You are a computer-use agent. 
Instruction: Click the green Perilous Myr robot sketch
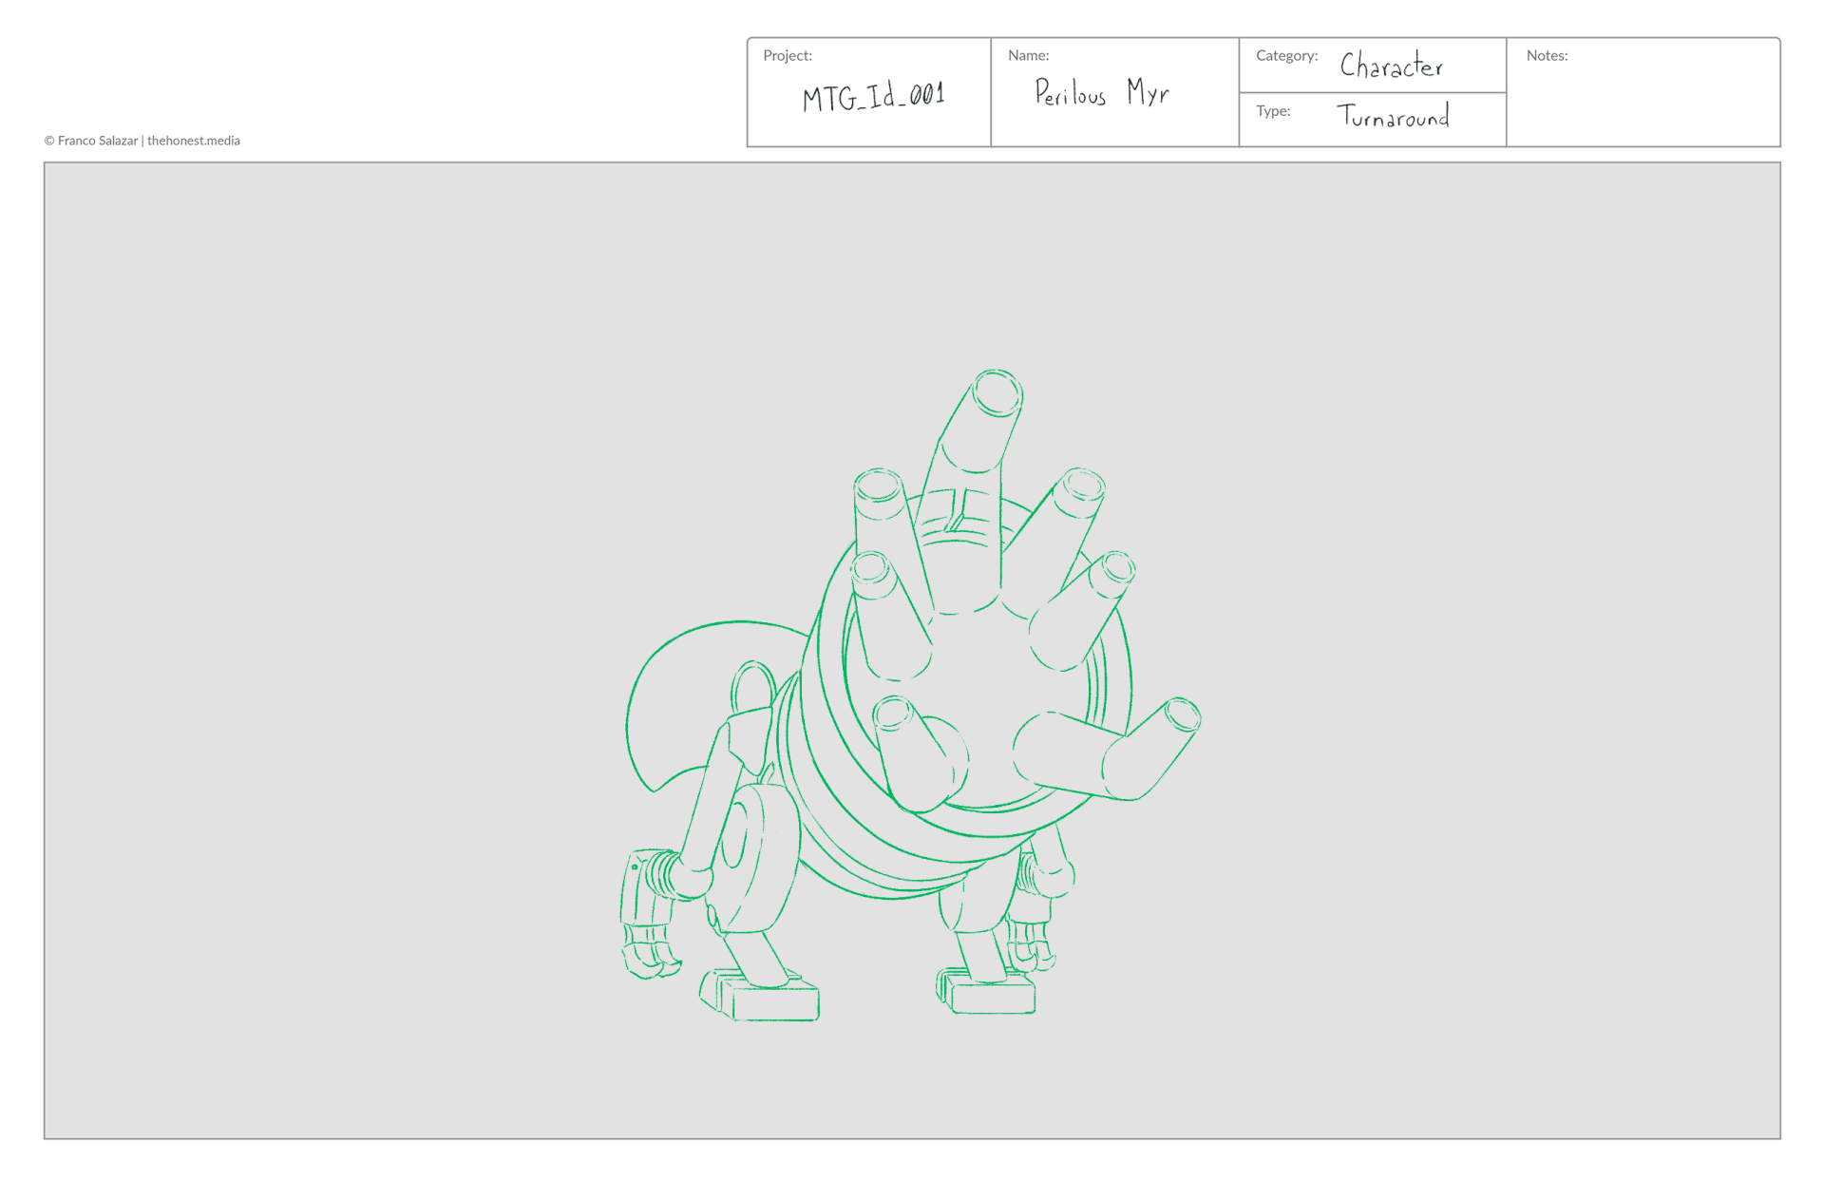912,695
